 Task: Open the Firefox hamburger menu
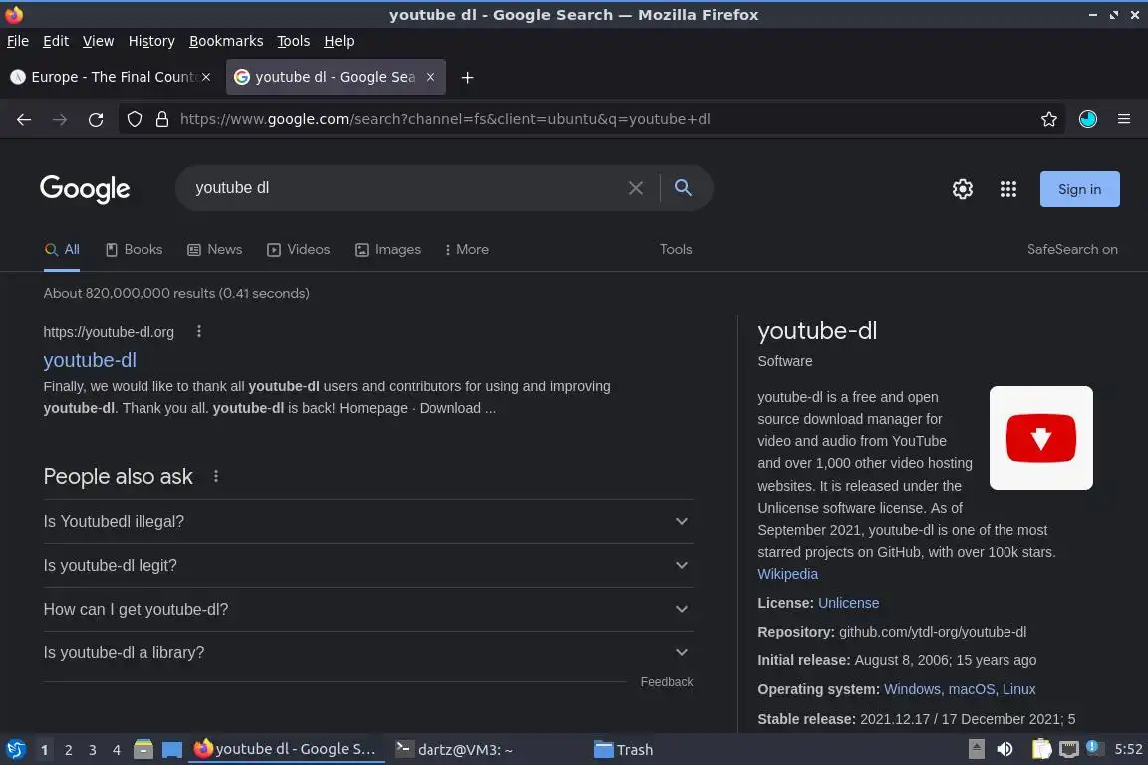click(x=1124, y=119)
